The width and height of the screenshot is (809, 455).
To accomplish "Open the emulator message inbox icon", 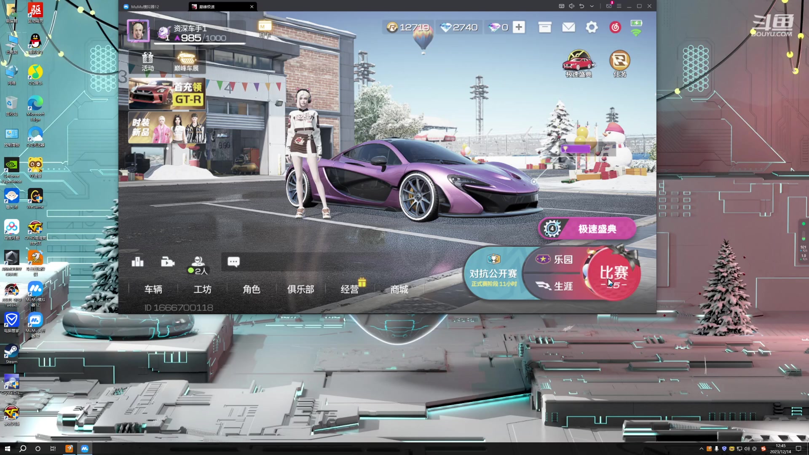I will click(x=609, y=6).
